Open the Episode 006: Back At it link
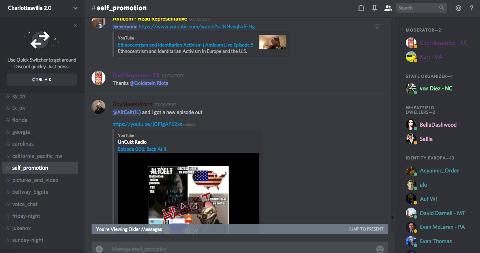The height and width of the screenshot is (253, 480). point(142,149)
